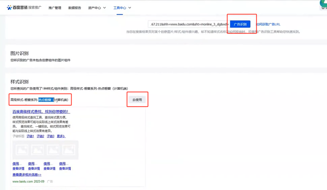The height and width of the screenshot is (190, 327).
Task: Click the Baidu Marketing paw logo
Action: (9, 7)
